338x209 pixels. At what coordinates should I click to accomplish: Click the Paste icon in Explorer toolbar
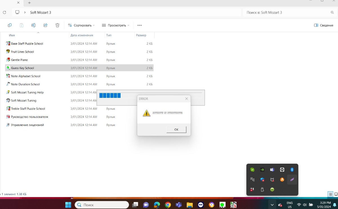pos(22,25)
